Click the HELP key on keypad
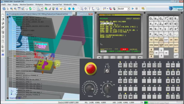184x104 pixels. [176, 50]
